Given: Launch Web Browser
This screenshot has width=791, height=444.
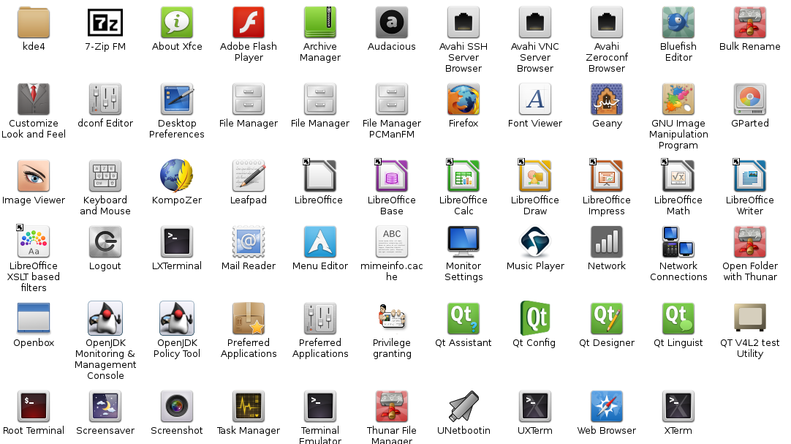Looking at the screenshot, I should (606, 406).
